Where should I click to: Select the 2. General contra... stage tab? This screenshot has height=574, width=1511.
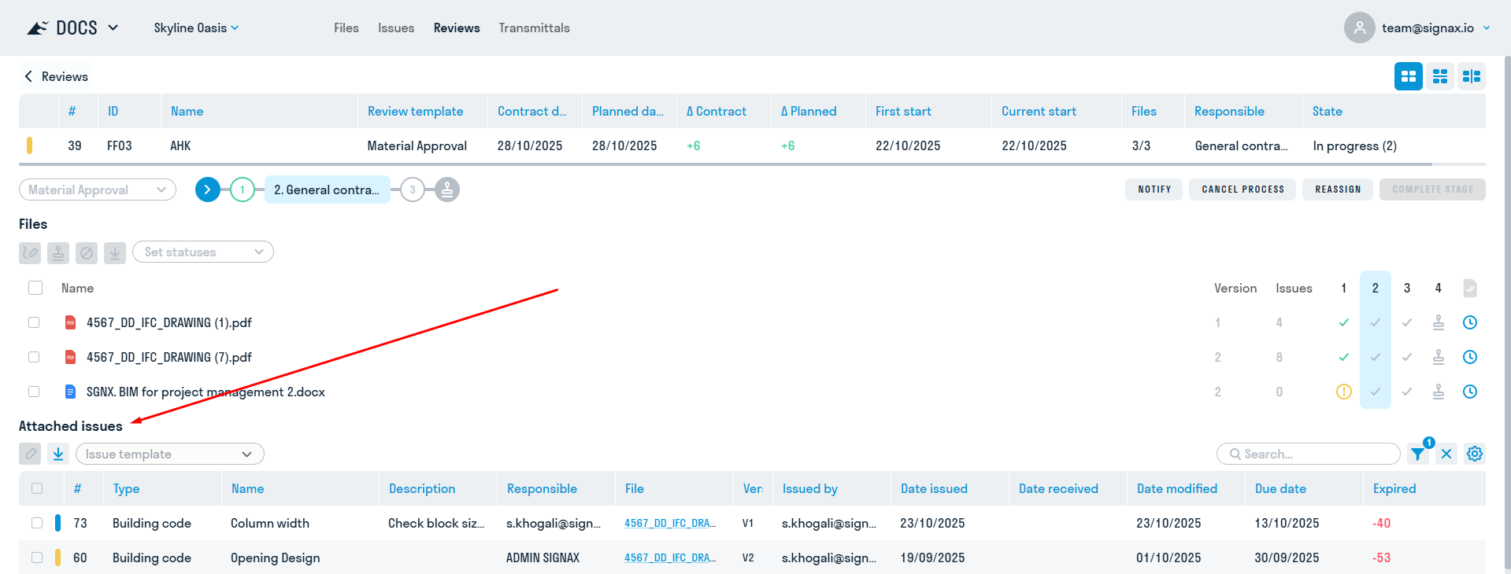(x=328, y=189)
